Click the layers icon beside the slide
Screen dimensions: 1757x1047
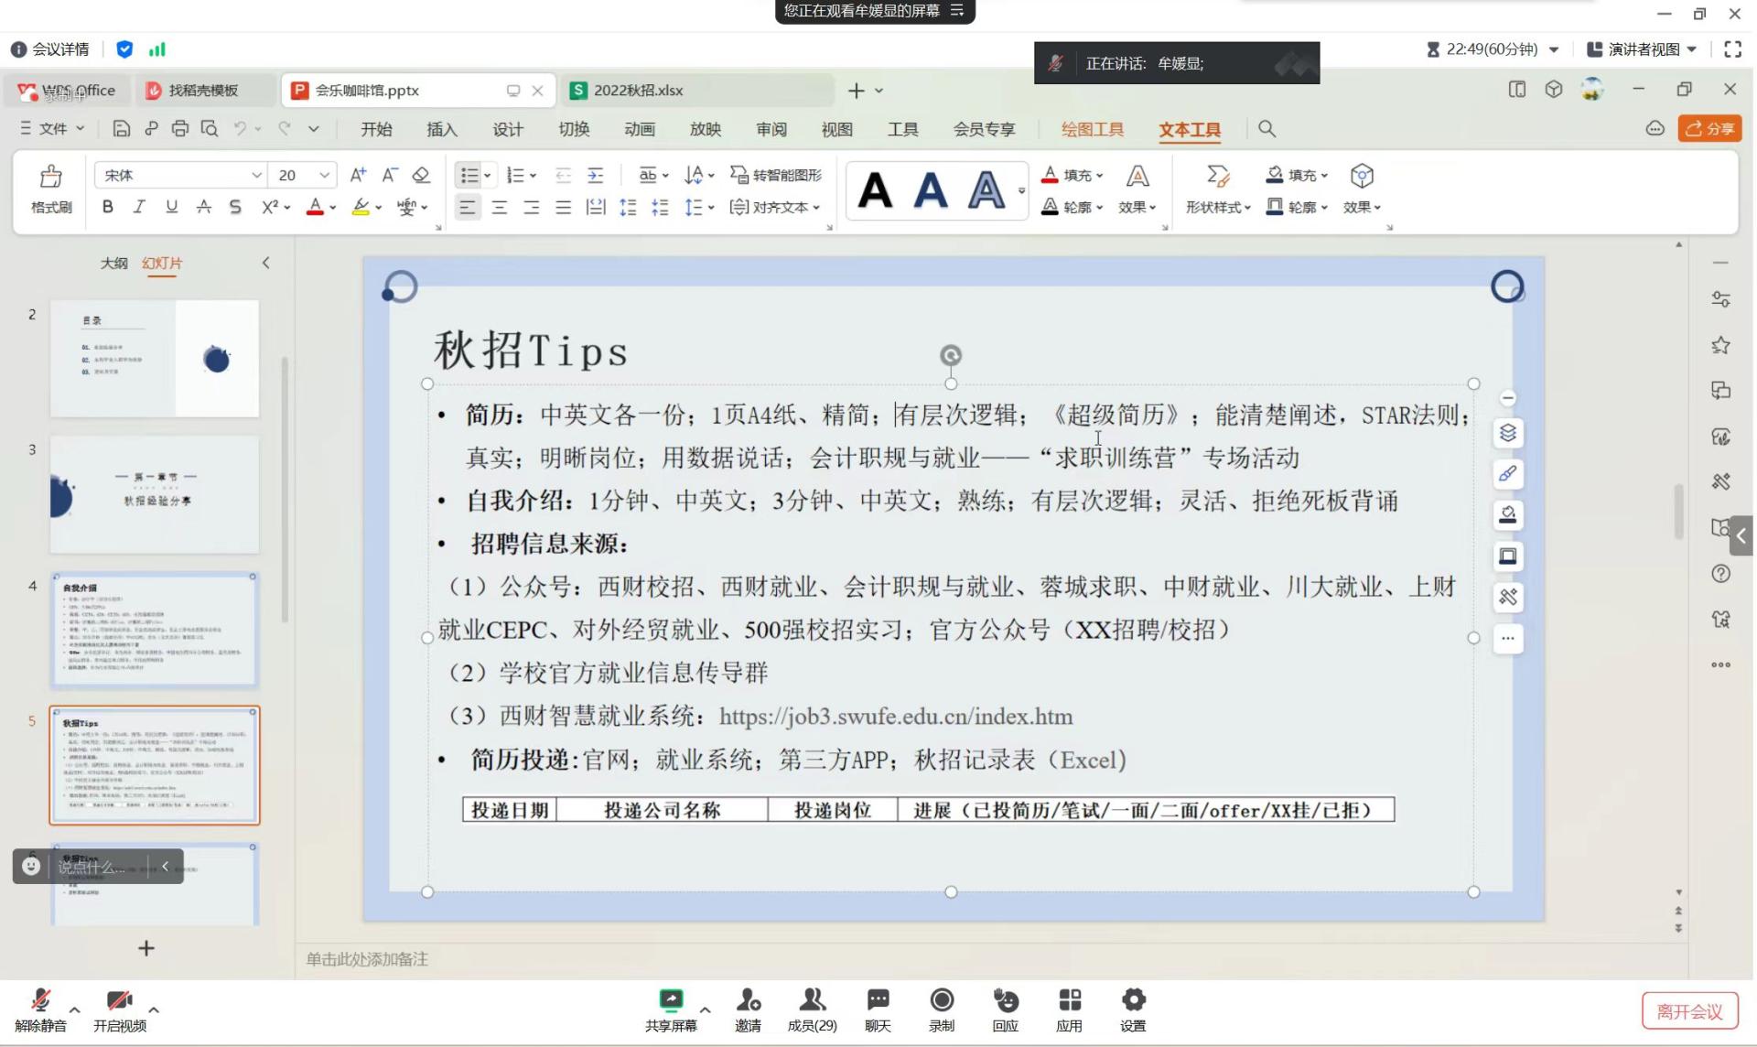click(x=1507, y=433)
